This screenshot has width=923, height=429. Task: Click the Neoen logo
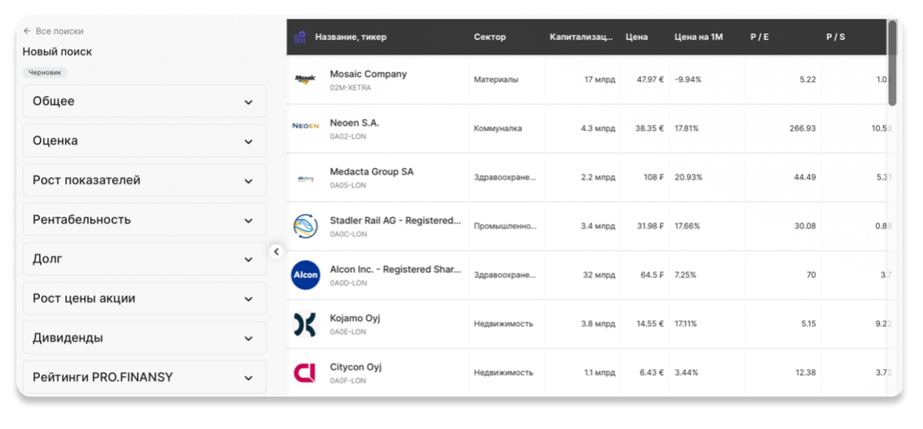click(305, 126)
